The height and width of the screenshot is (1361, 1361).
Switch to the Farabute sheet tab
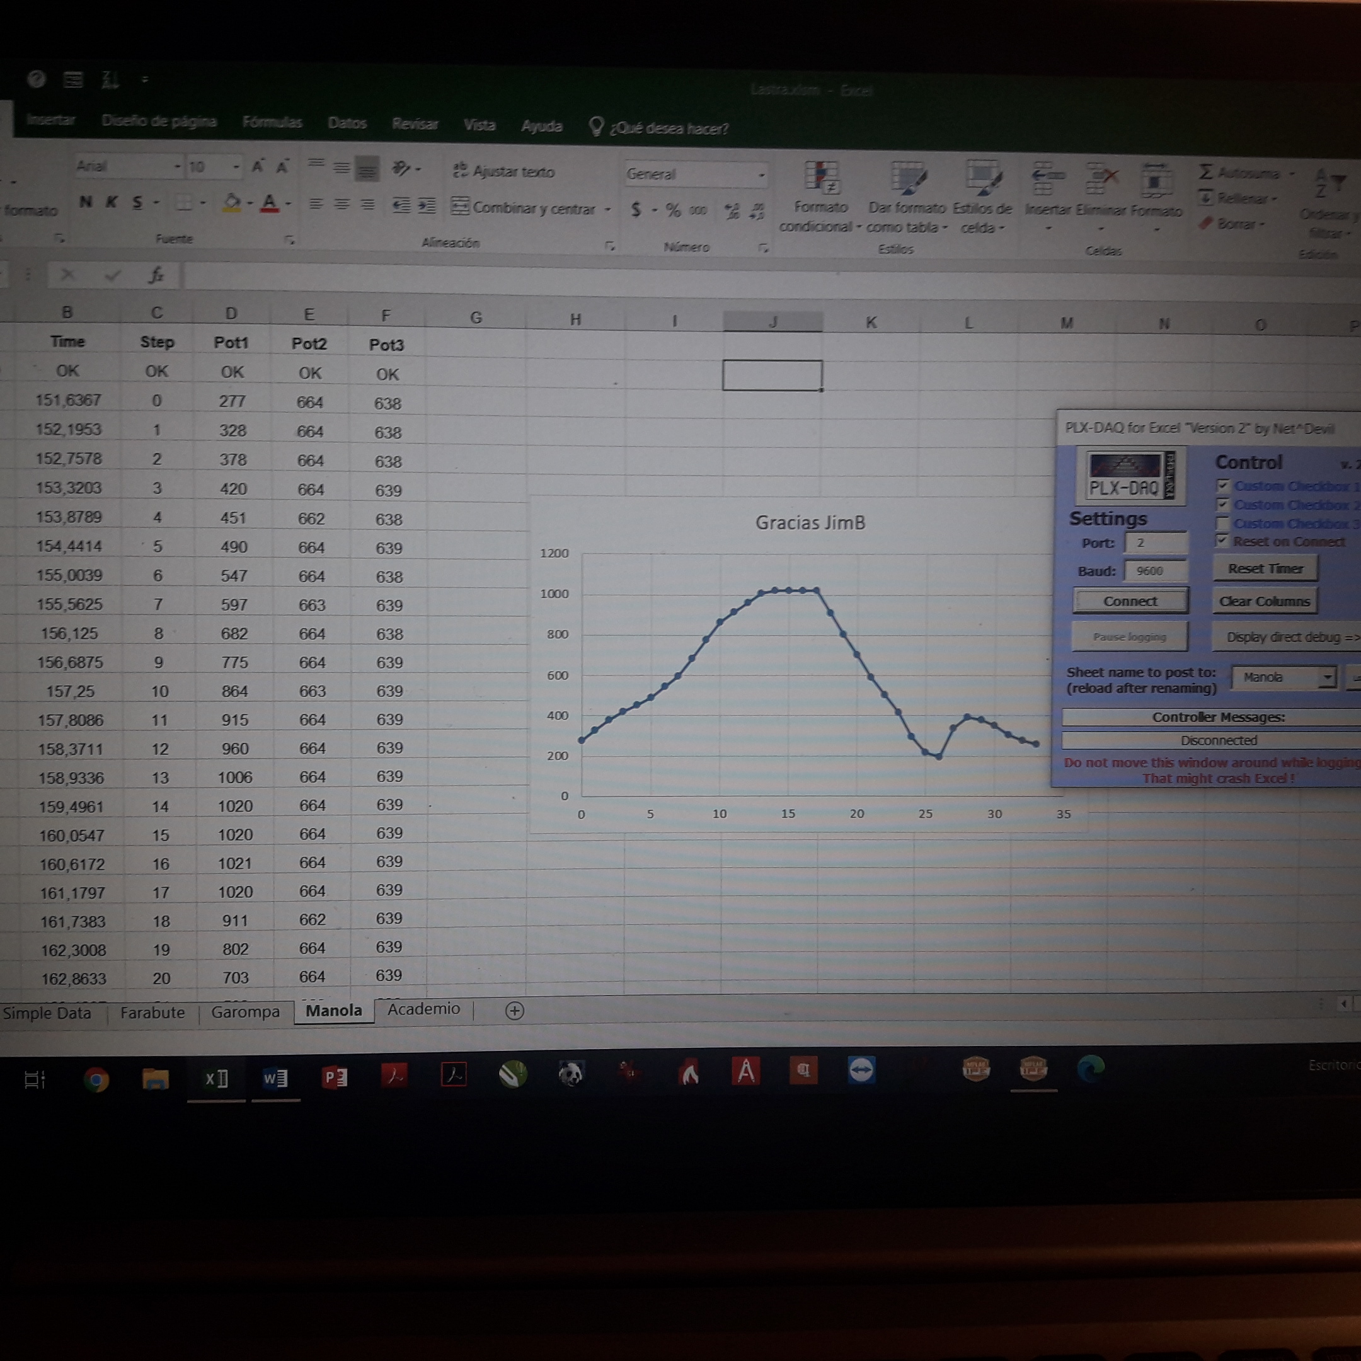pos(153,1013)
